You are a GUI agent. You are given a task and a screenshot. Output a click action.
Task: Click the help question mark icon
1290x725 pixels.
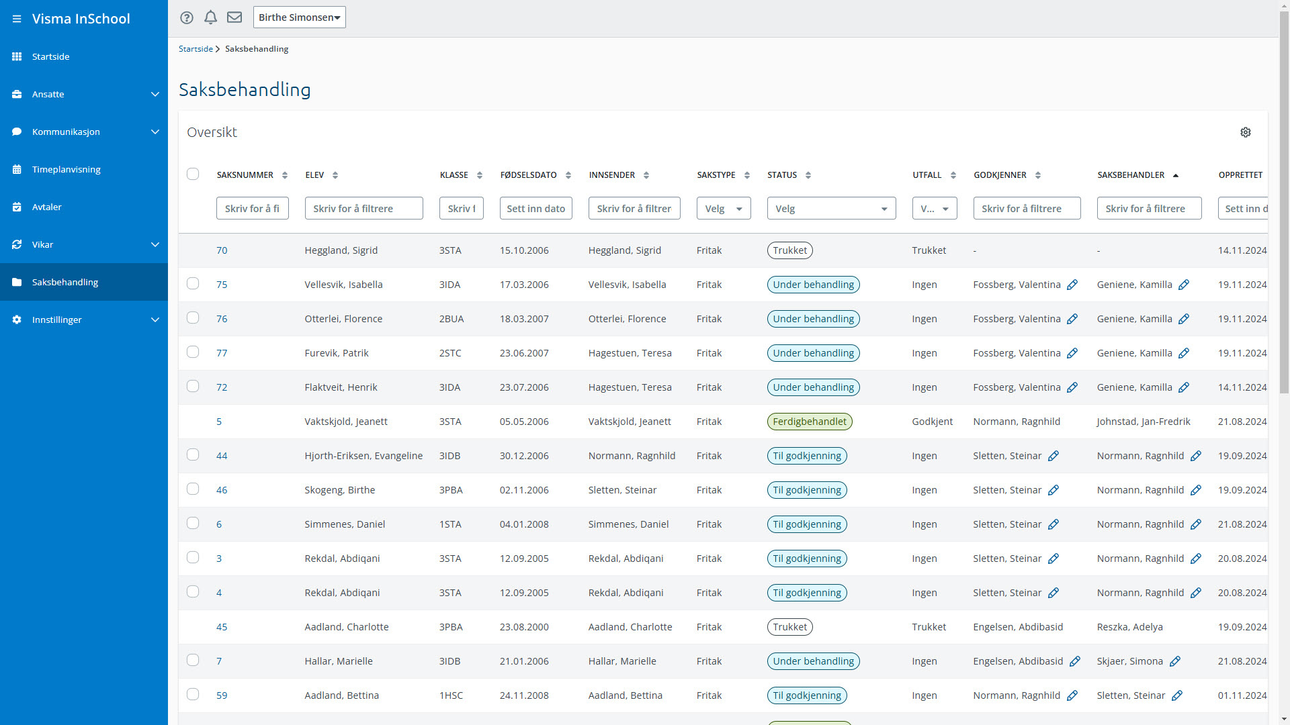point(187,17)
